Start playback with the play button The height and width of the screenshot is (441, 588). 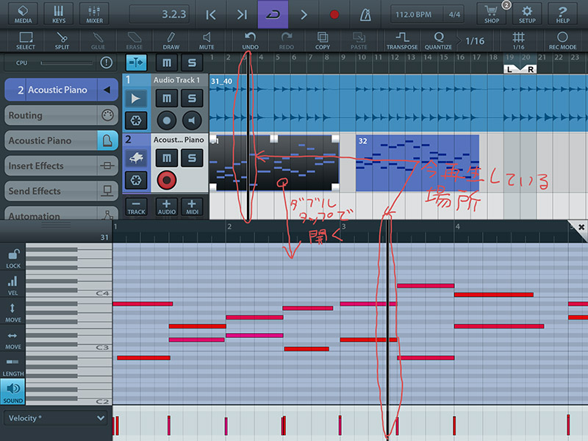point(304,15)
